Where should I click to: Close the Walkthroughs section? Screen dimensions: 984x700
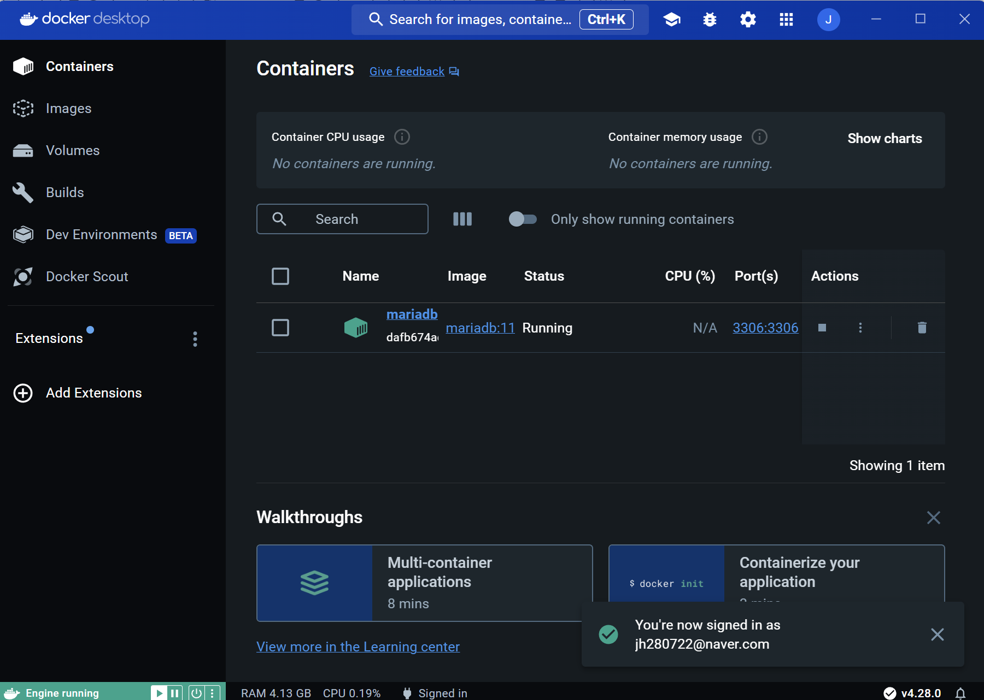click(933, 518)
